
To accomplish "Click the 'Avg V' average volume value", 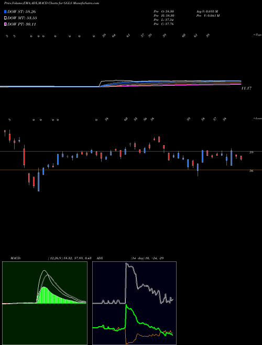I will coord(207,11).
